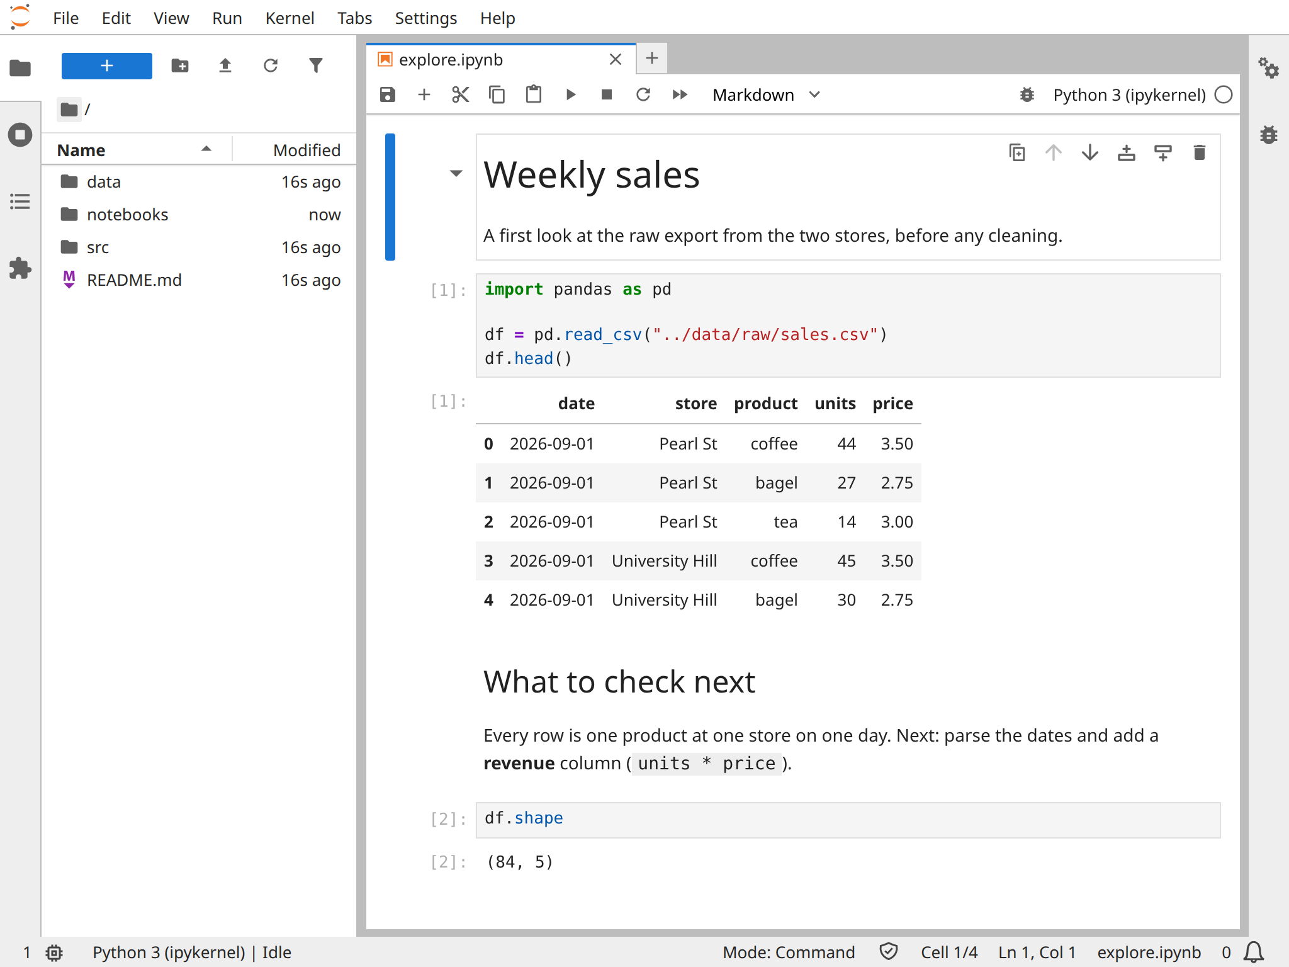Viewport: 1289px width, 967px height.
Task: Restart kernel and run all cells
Action: 680,95
